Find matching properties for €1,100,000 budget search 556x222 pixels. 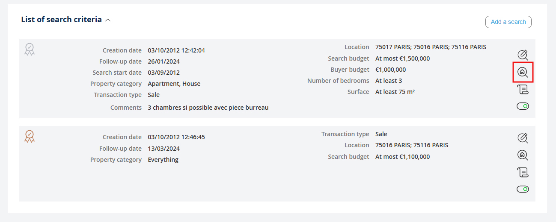pos(523,155)
